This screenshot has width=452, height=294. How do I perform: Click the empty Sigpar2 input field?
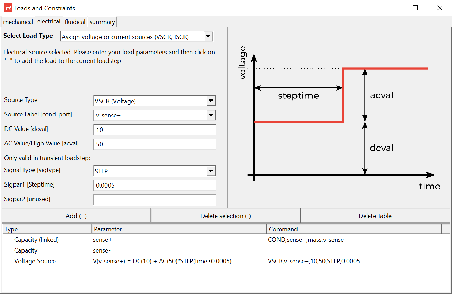pos(154,200)
